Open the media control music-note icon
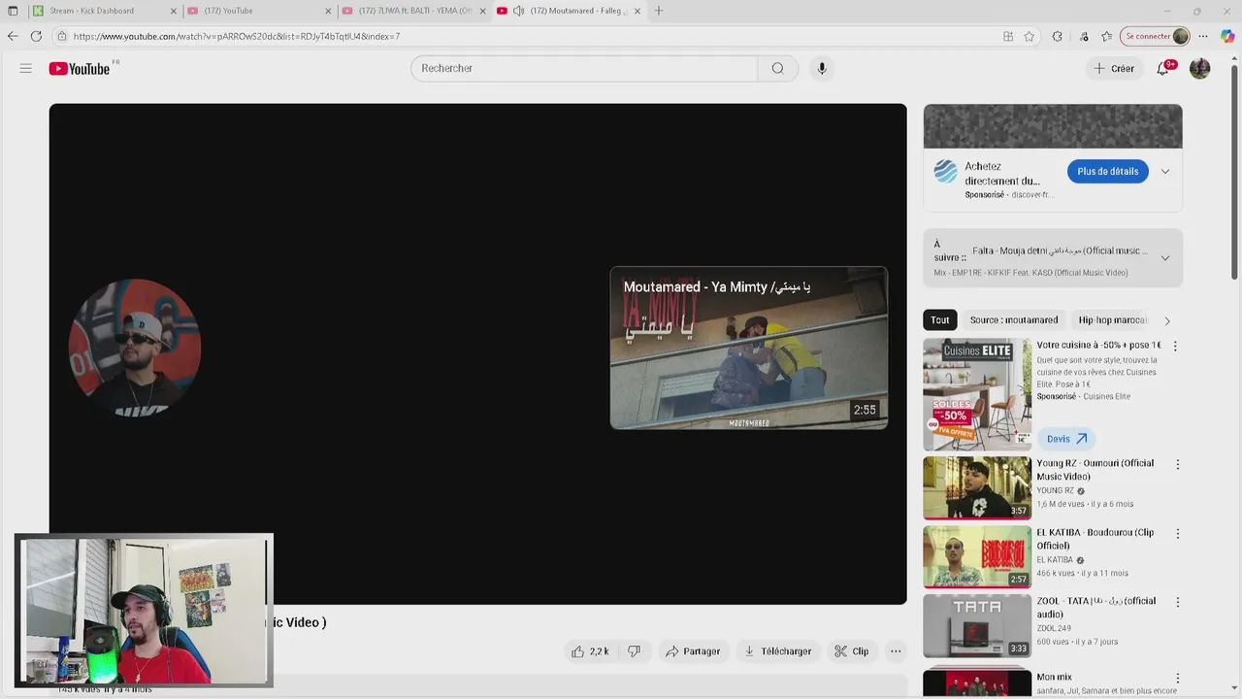1242x699 pixels. (x=1082, y=36)
